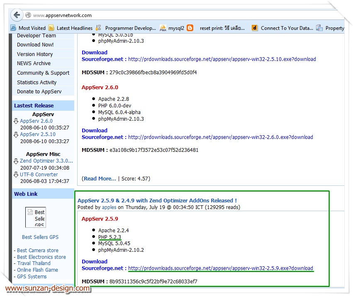Image resolution: width=353 pixels, height=297 pixels.
Task: Open the Most Visited bookmark icon
Action: [13, 28]
